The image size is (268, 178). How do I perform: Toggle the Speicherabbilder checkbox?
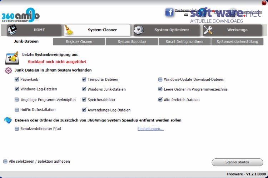(84, 99)
